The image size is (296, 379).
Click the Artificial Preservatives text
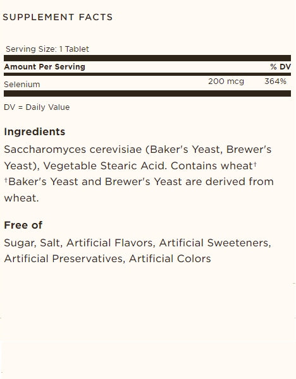click(x=65, y=258)
